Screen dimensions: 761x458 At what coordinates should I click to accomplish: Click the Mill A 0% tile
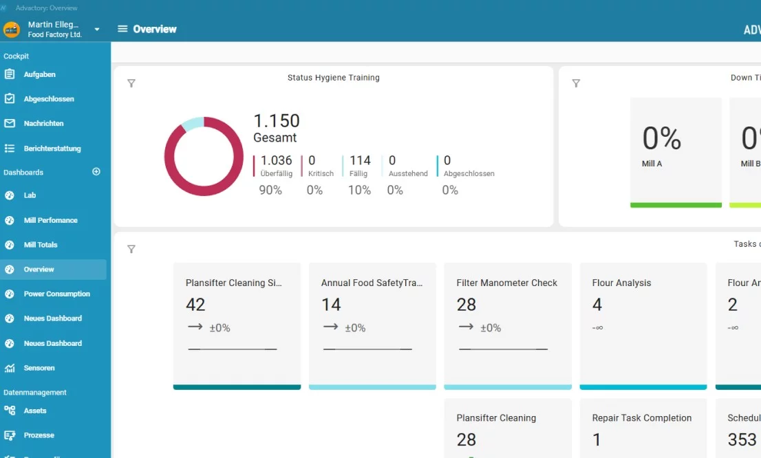[x=676, y=153]
